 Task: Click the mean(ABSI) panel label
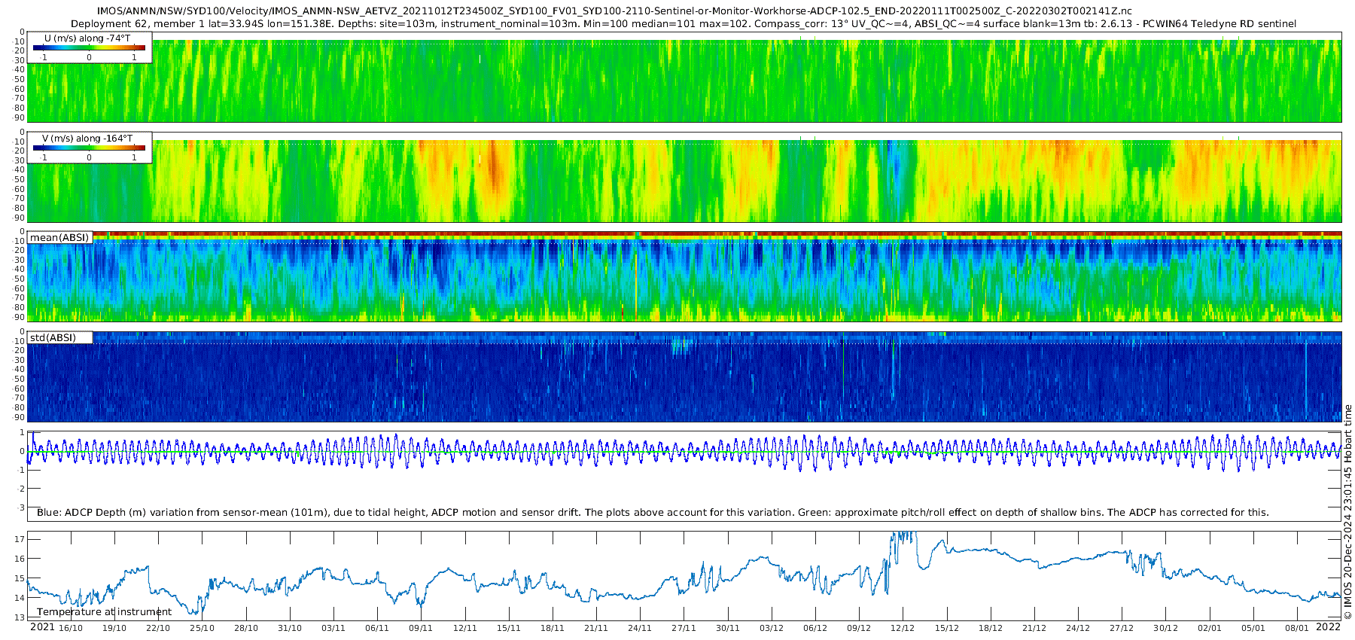coord(59,238)
